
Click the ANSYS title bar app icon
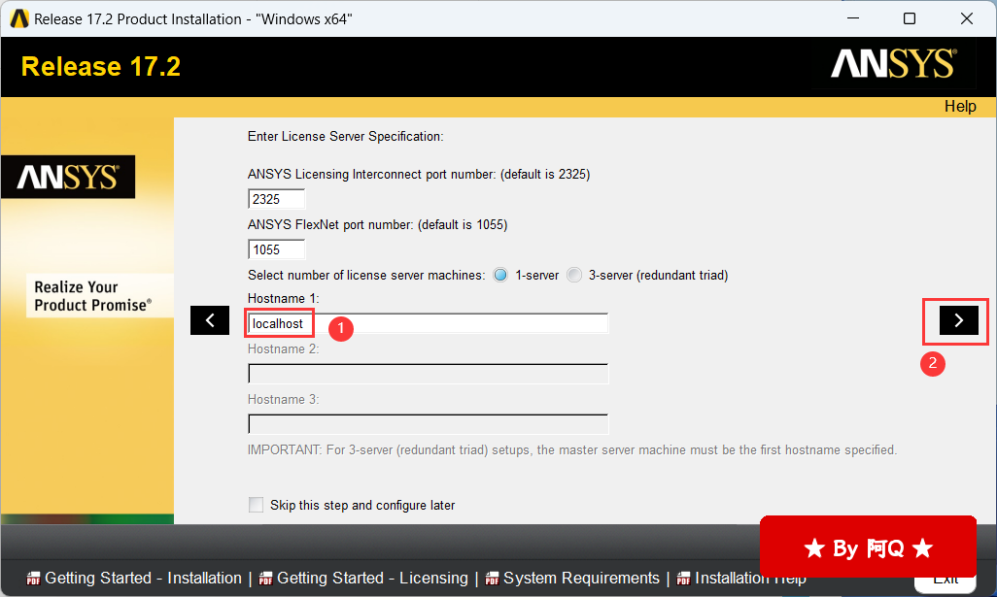click(19, 19)
